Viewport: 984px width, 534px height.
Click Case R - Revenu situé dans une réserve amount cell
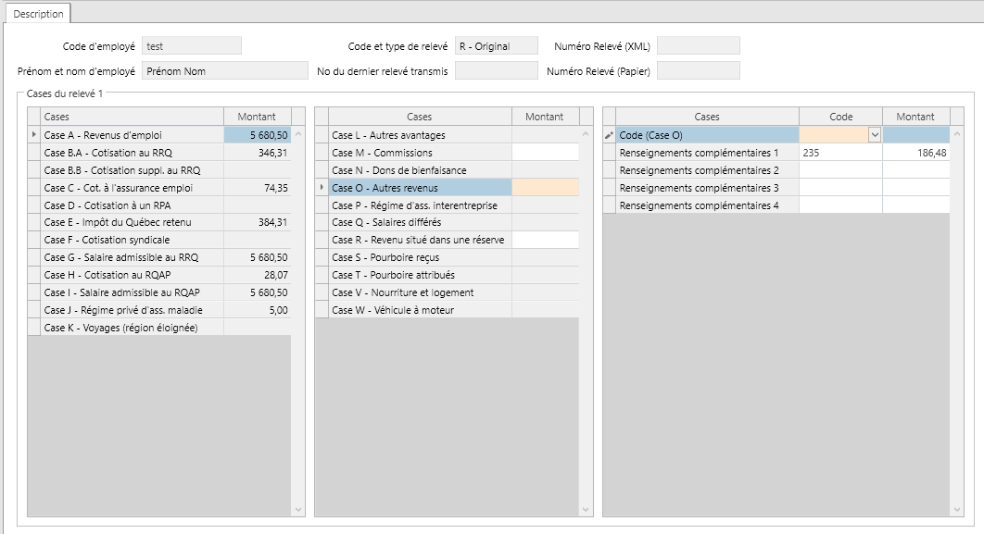coord(546,240)
